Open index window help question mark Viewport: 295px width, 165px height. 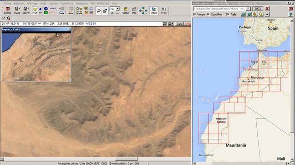point(291,14)
